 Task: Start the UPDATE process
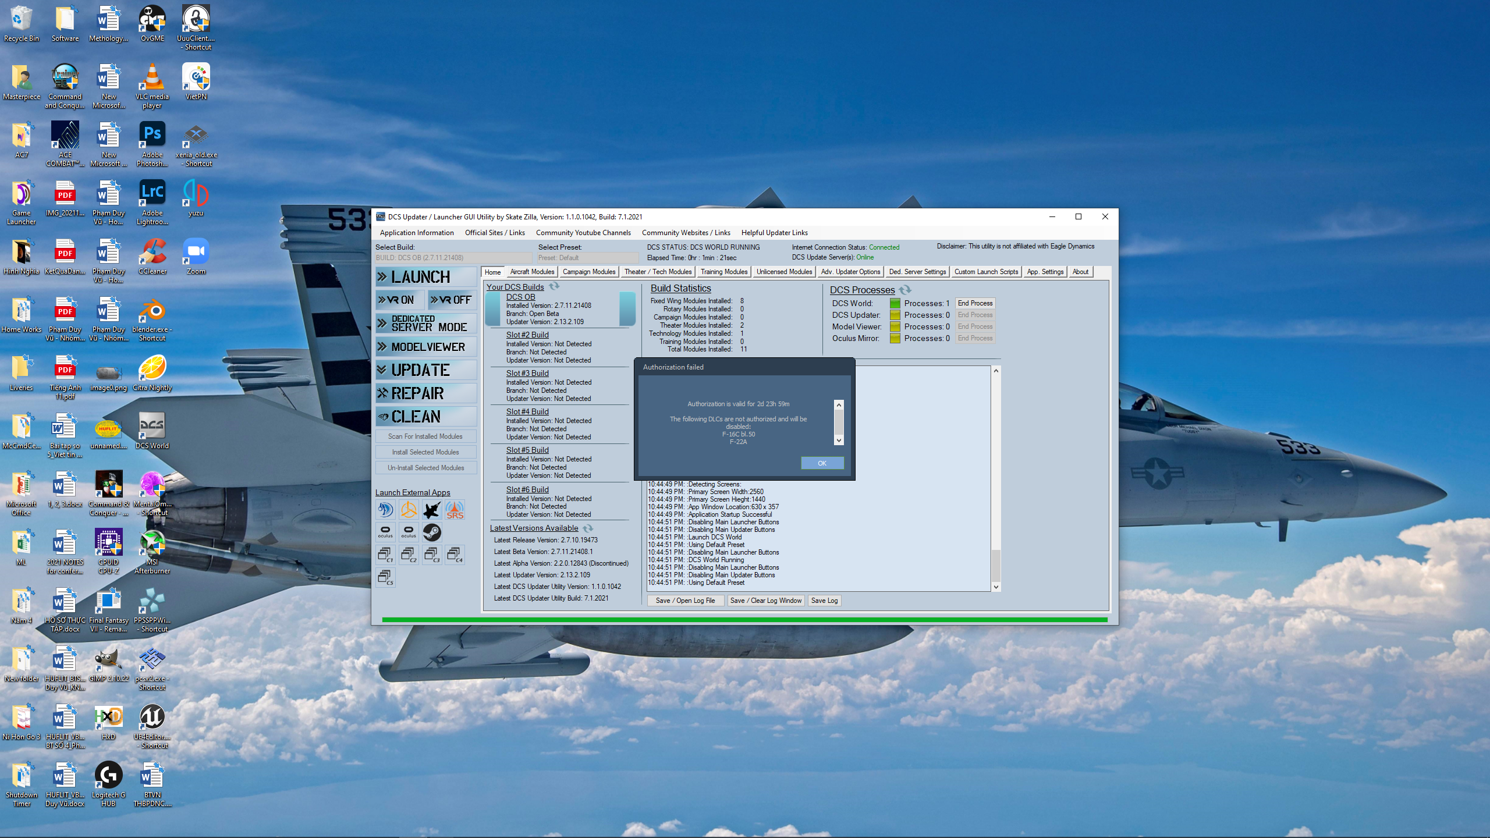426,370
